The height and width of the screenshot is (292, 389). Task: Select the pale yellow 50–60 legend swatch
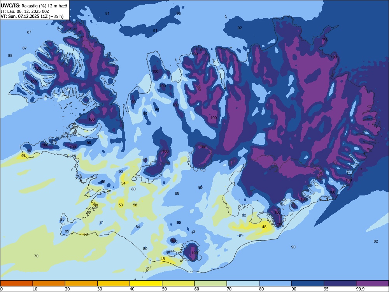(x=178, y=283)
